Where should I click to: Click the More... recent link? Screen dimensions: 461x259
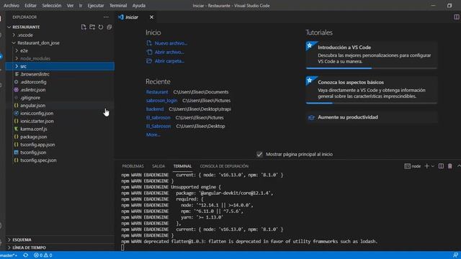pyautogui.click(x=153, y=135)
